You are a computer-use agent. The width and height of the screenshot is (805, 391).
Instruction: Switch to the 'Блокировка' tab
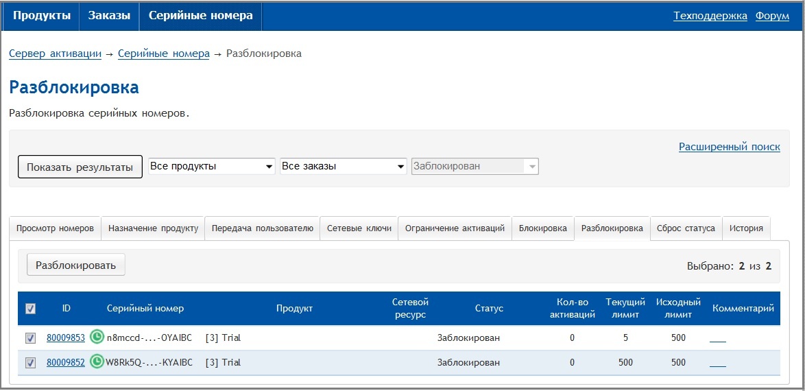[x=542, y=228]
